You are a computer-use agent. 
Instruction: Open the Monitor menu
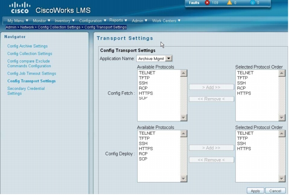[42, 21]
